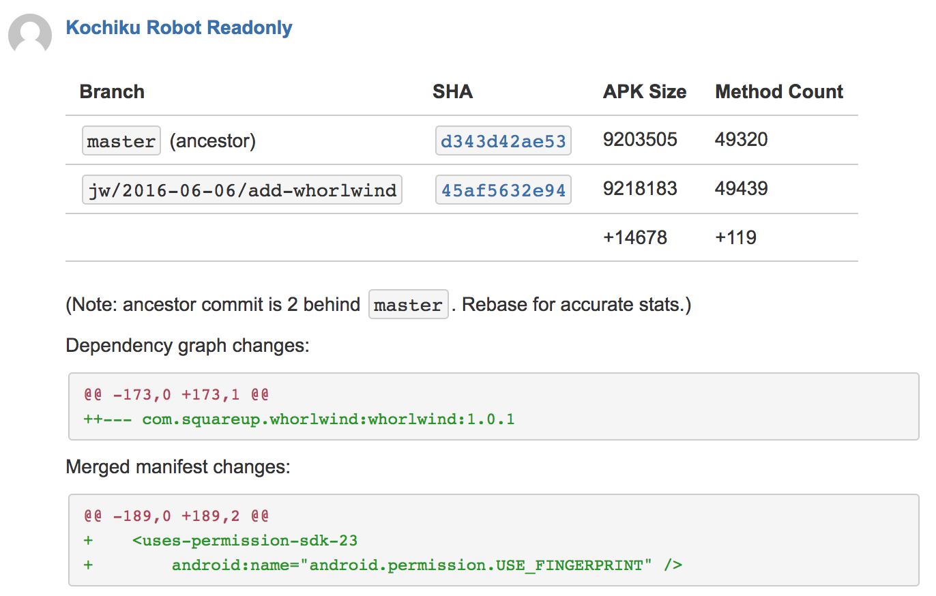Click the +14678 APK size difference
The image size is (936, 596).
click(635, 238)
